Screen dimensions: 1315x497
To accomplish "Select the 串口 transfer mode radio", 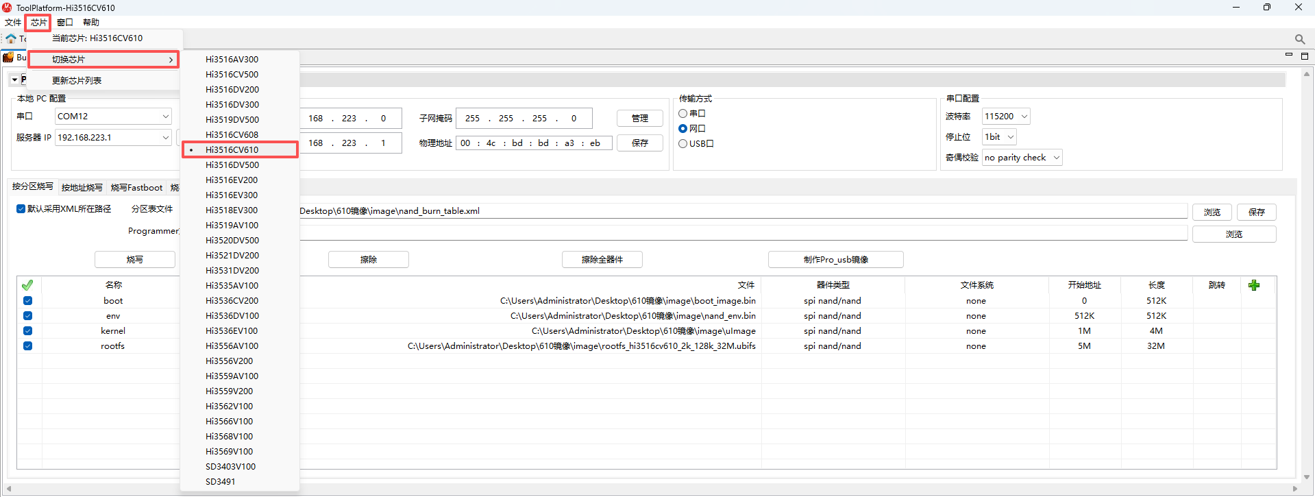I will pos(683,114).
